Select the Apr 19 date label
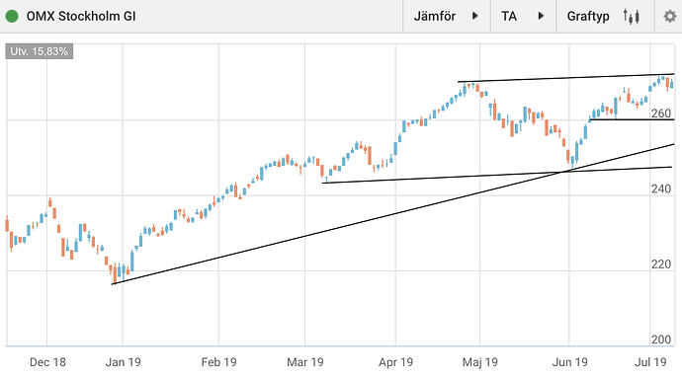Image resolution: width=682 pixels, height=377 pixels. 395,362
